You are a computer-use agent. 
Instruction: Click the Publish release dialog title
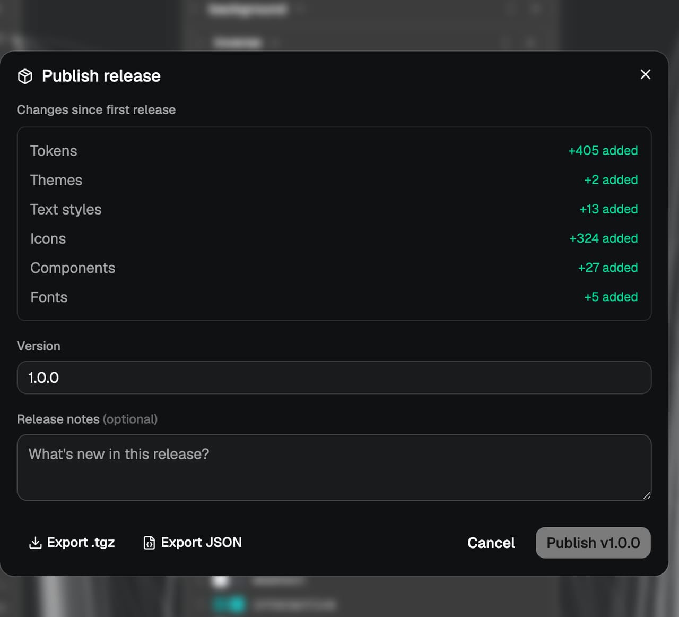[101, 76]
